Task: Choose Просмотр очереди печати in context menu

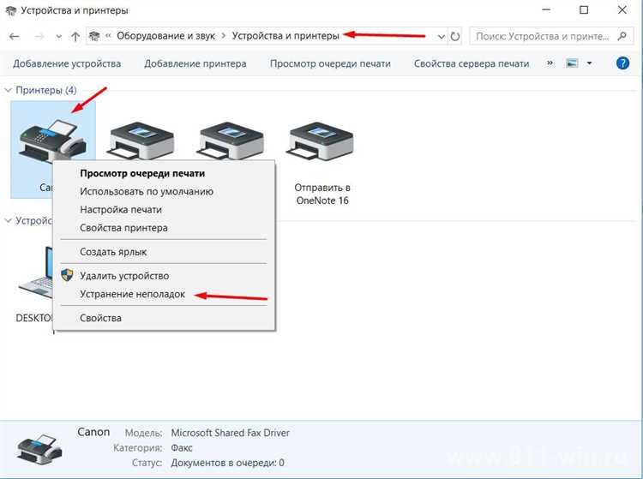Action: 142,173
